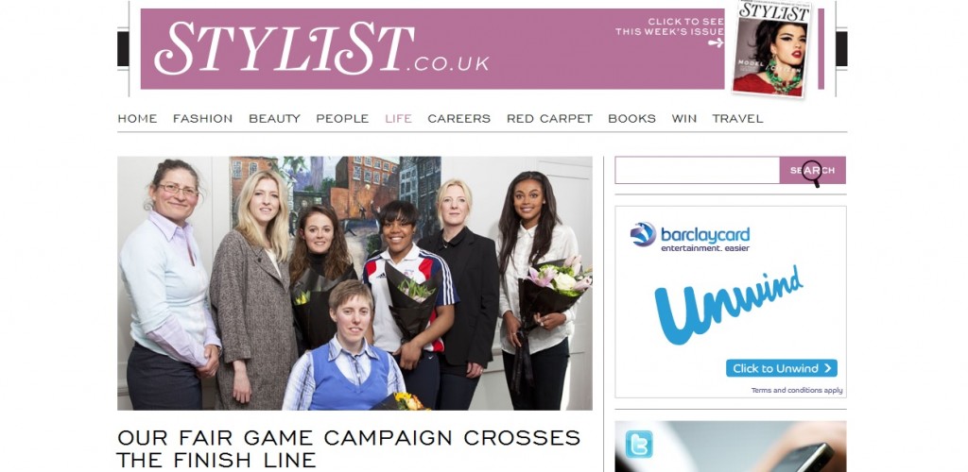
Task: Click inside the search text field
Action: pyautogui.click(x=697, y=170)
